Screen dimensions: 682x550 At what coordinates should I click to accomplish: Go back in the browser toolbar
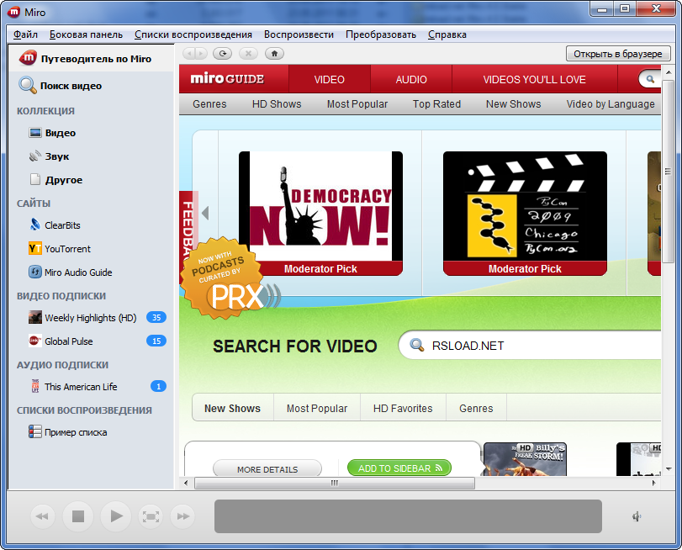(189, 54)
